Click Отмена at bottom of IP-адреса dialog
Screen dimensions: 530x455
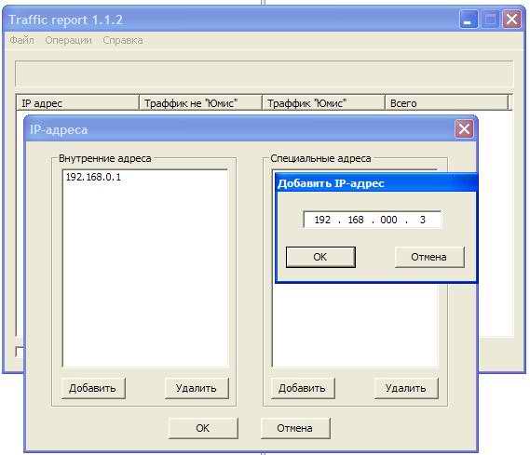click(x=295, y=428)
